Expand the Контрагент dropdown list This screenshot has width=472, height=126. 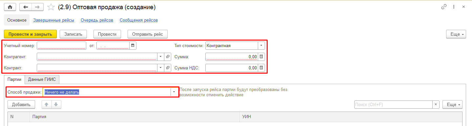pyautogui.click(x=160, y=57)
